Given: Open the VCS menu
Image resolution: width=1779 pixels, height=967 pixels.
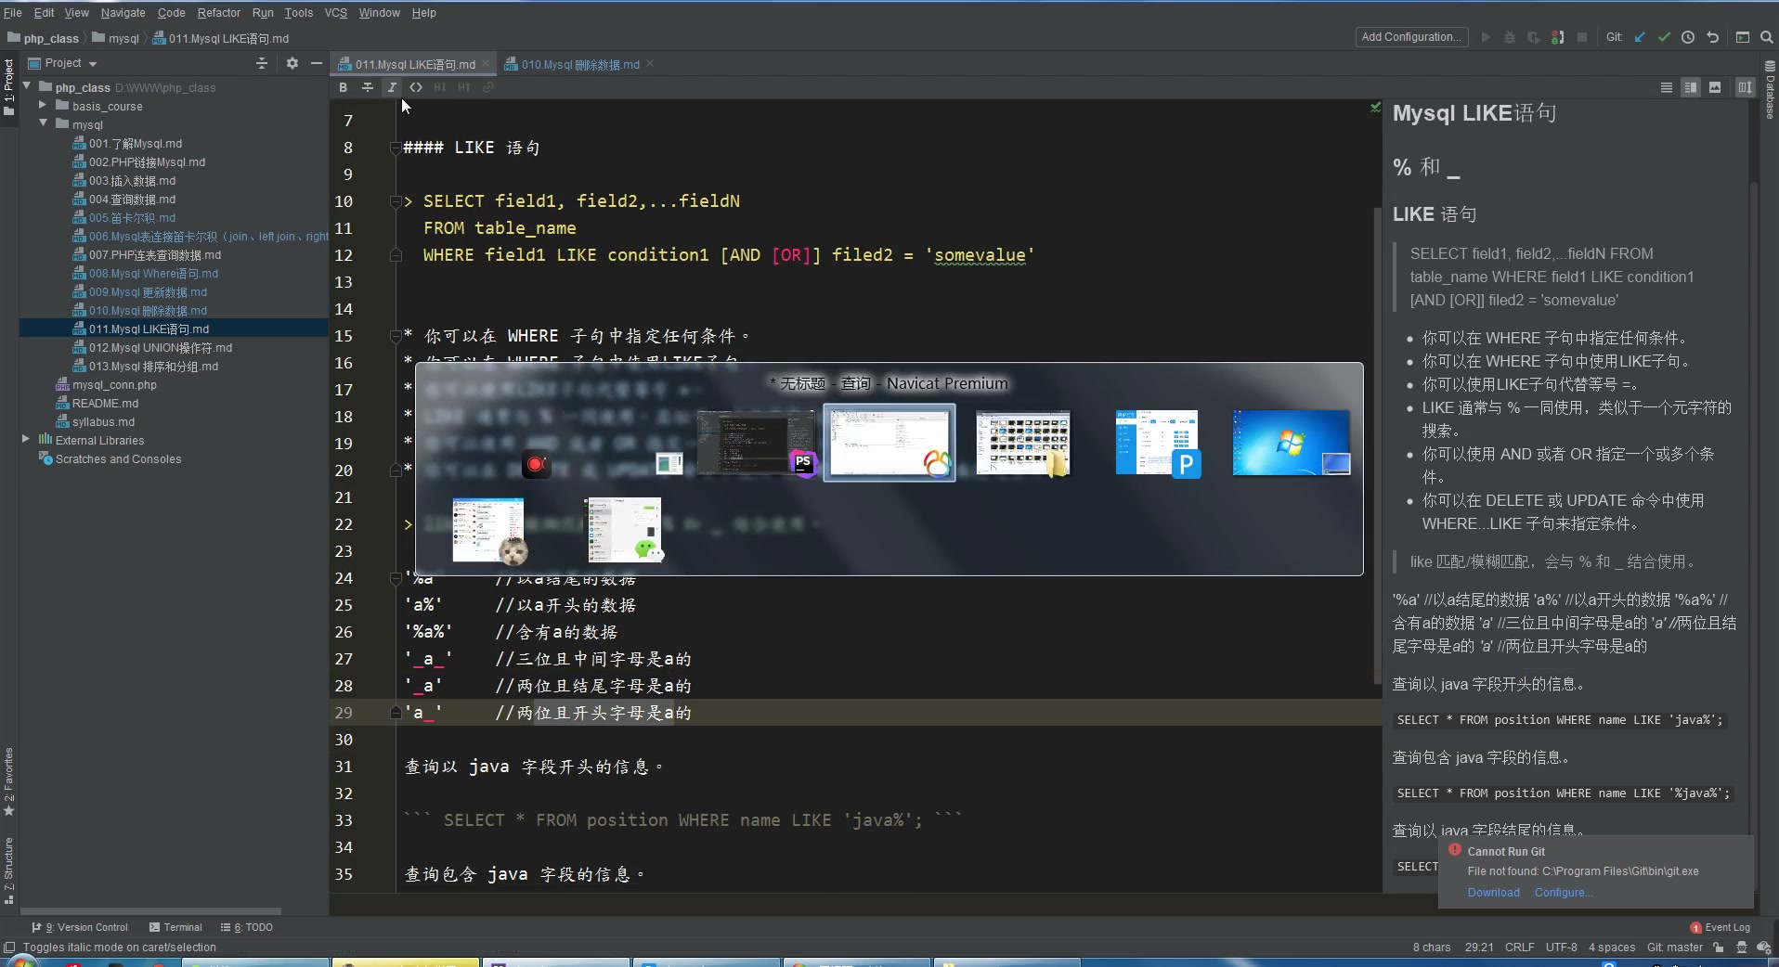Looking at the screenshot, I should click(x=335, y=13).
